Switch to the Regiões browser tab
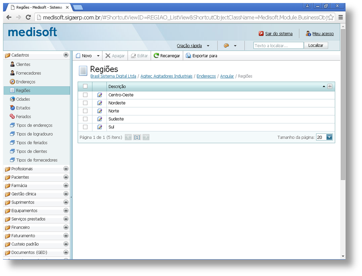The image size is (362, 276). pos(39,7)
